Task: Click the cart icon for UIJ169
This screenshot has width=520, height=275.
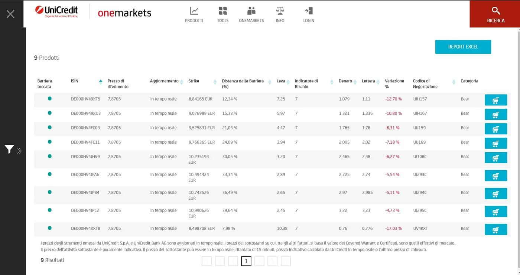Action: pyautogui.click(x=496, y=143)
